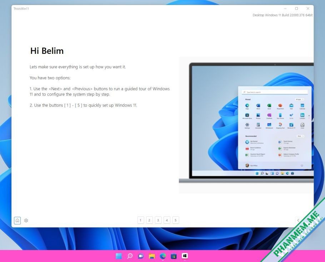
Task: Minimize the ThisIsWin11 window
Action: [285, 9]
